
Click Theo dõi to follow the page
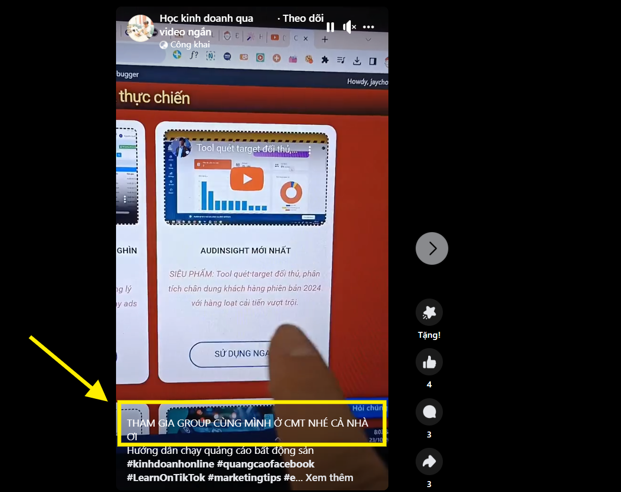(x=303, y=18)
